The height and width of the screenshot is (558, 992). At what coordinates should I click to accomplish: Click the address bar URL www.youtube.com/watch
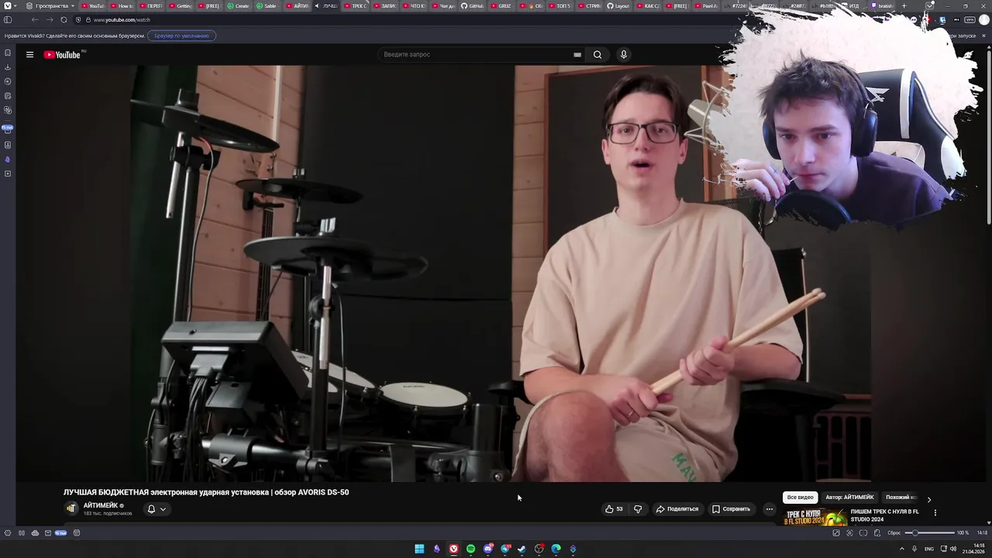[x=122, y=19]
